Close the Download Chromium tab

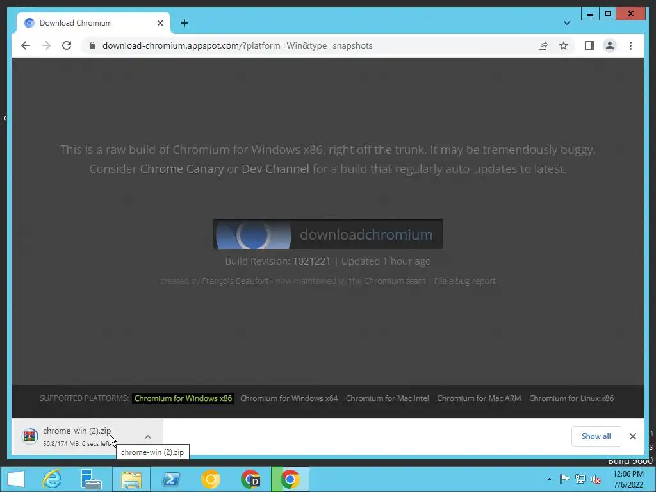tap(160, 23)
